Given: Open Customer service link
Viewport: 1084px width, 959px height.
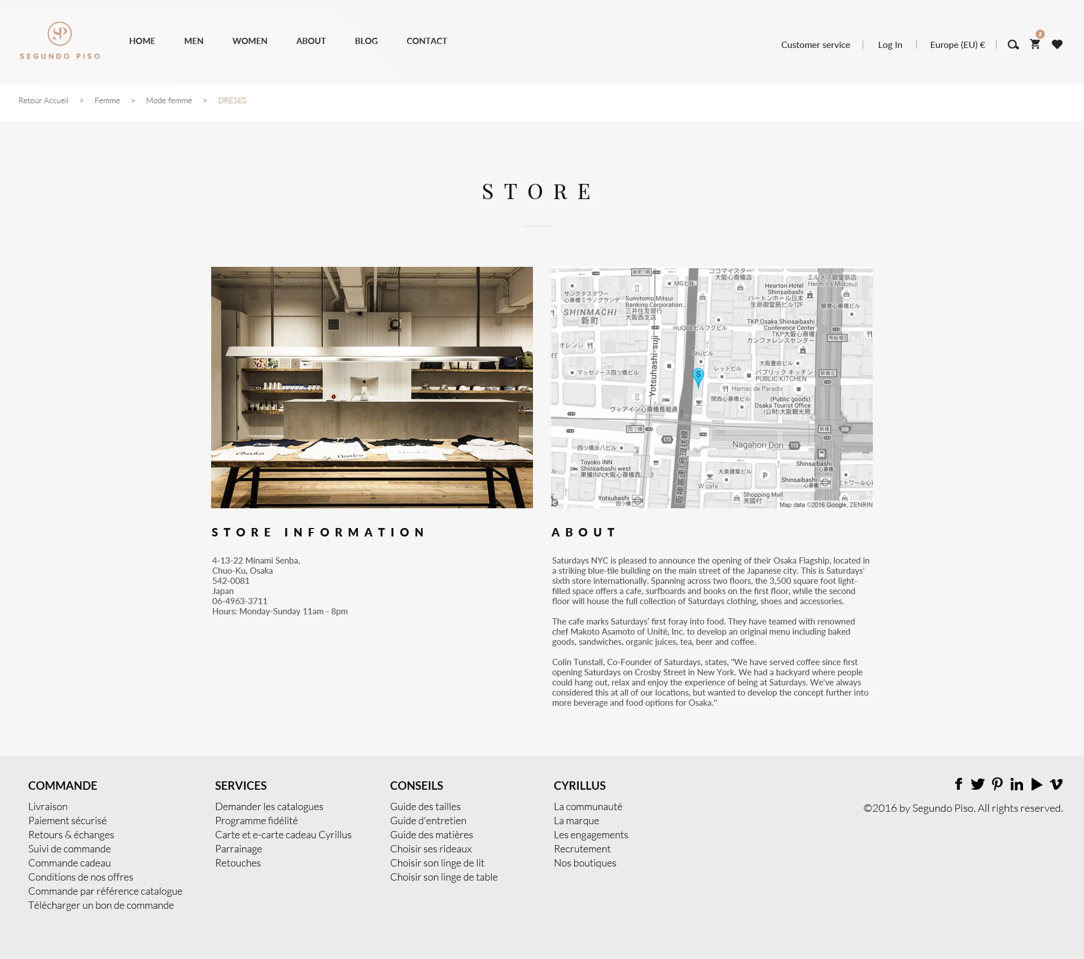Looking at the screenshot, I should tap(815, 45).
